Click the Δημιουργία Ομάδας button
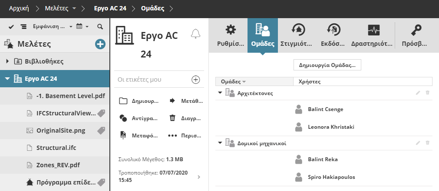This screenshot has height=191, width=439. click(327, 66)
